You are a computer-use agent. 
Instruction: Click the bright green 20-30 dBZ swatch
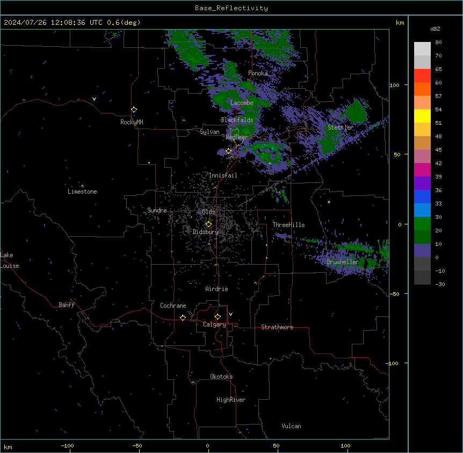tap(422, 224)
